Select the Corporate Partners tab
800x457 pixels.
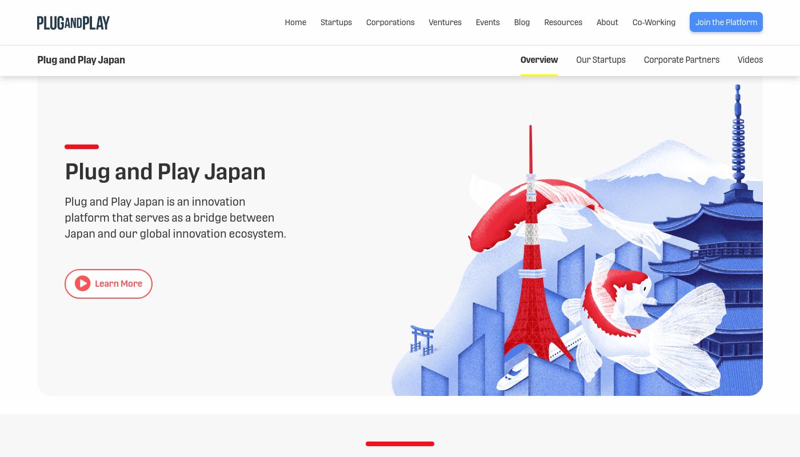[682, 60]
